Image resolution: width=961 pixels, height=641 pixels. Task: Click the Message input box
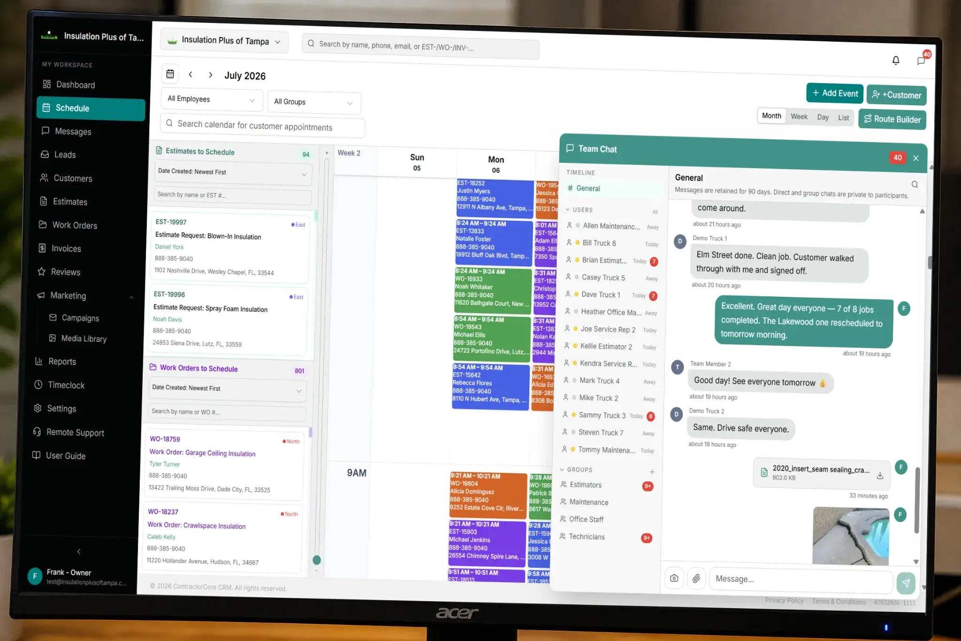click(801, 580)
